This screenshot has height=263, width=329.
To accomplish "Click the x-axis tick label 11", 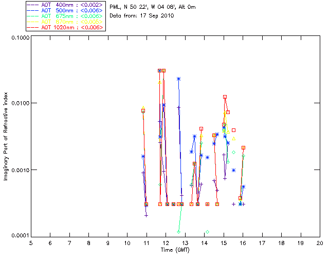I will (x=147, y=243).
